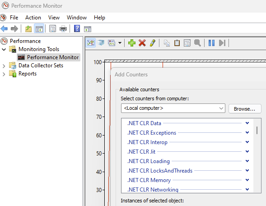Select .NET CLR Loading counter name
This screenshot has height=206, width=266.
[149, 161]
